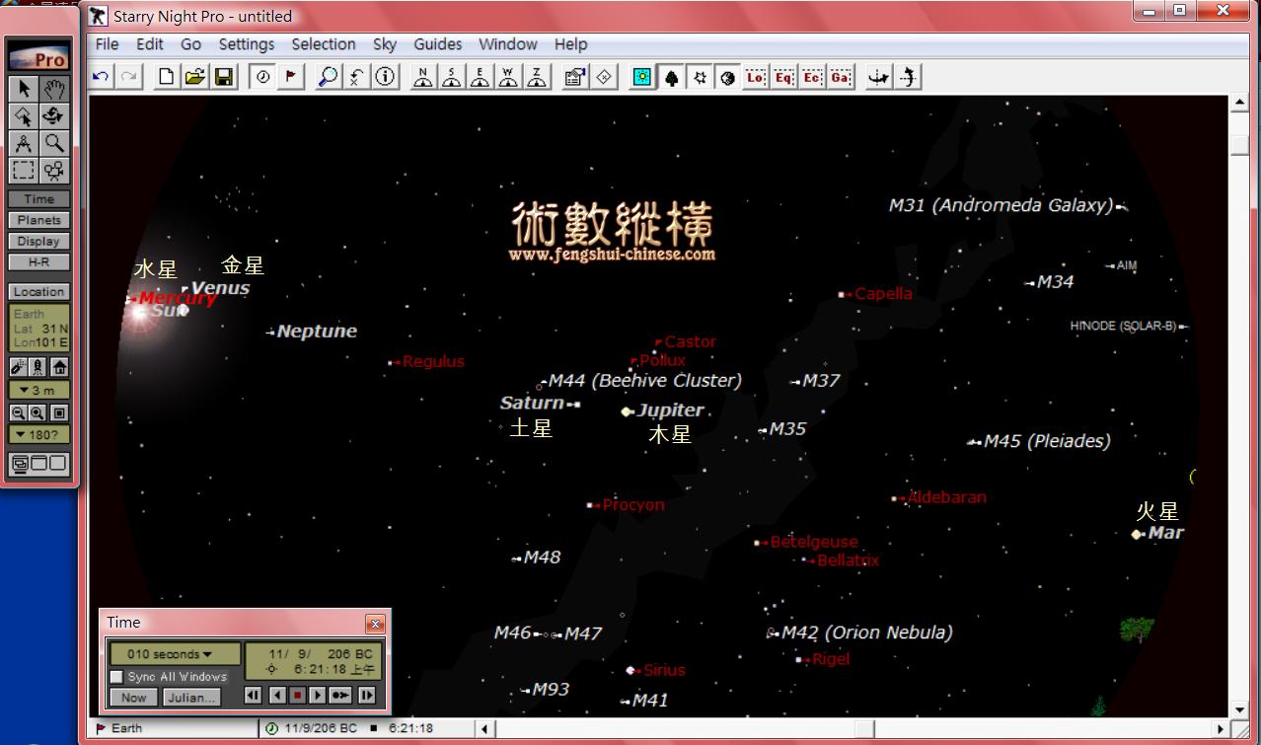This screenshot has width=1261, height=745.
Task: Face south with the S icon
Action: pyautogui.click(x=451, y=77)
